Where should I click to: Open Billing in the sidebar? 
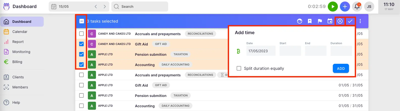point(17,62)
